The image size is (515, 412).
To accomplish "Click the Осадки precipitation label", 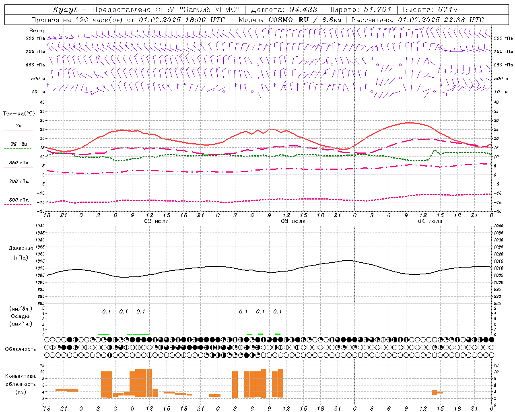I will coord(21,316).
